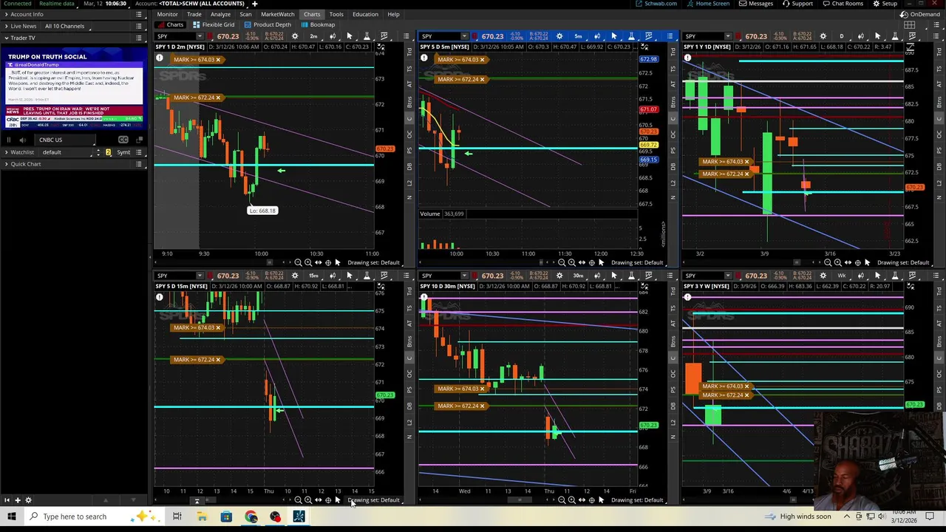Open chart settings gear on 30m SPY chart
The height and width of the screenshot is (532, 946).
(x=559, y=276)
